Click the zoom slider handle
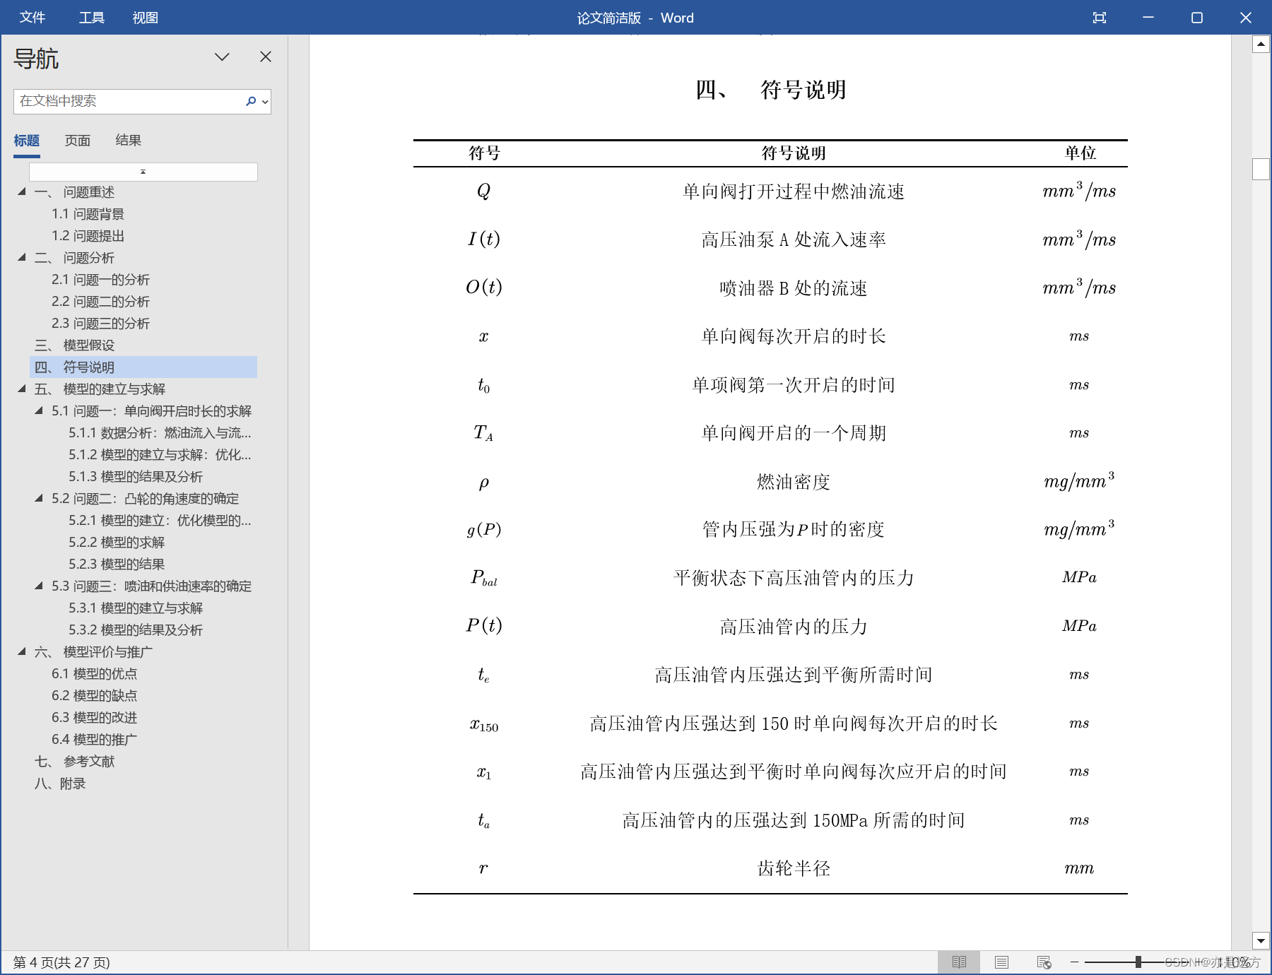Image resolution: width=1272 pixels, height=975 pixels. (x=1138, y=962)
